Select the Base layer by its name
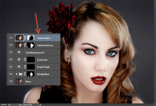This screenshot has width=156, height=106. pyautogui.click(x=28, y=81)
